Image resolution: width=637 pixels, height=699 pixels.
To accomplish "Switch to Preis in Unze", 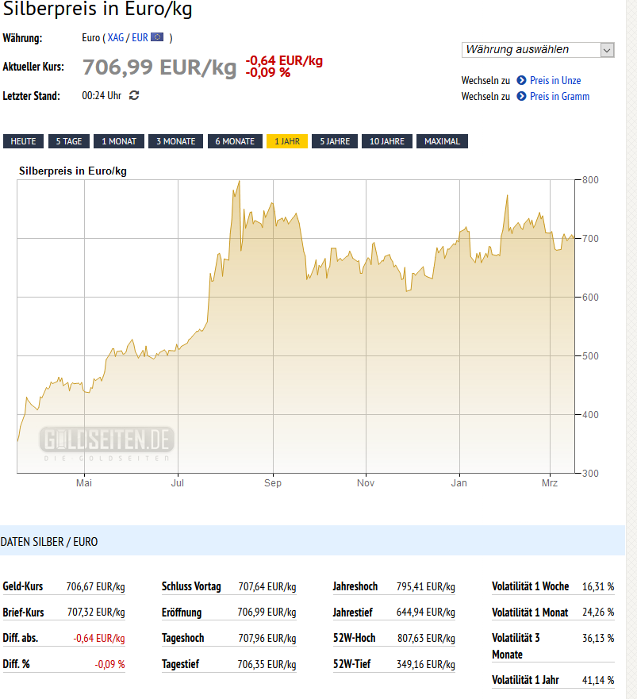I will (x=555, y=80).
